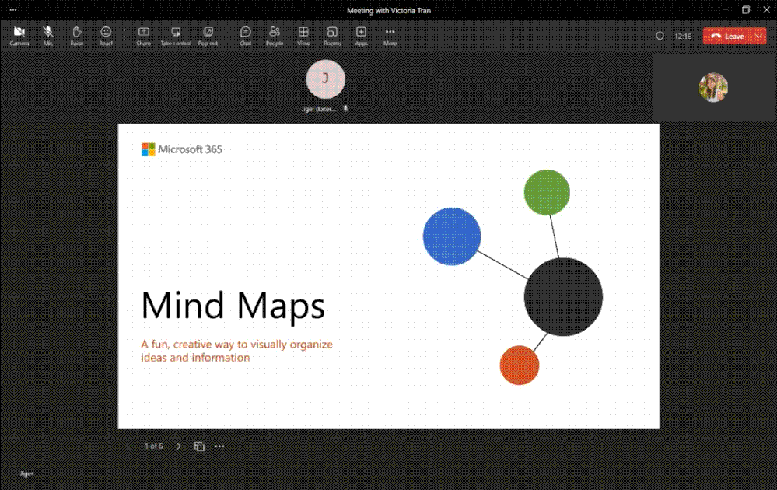Expand the Leave options dropdown arrow
The height and width of the screenshot is (490, 777).
[758, 37]
